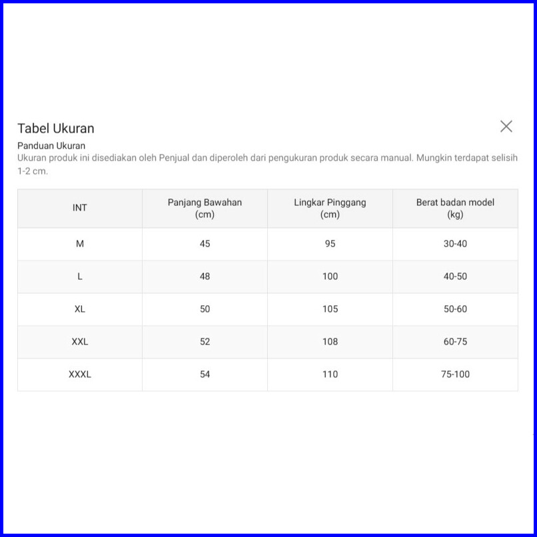Viewport: 537px width, 537px height.
Task: Click the 50-60 weight cell for XL
Action: click(455, 309)
